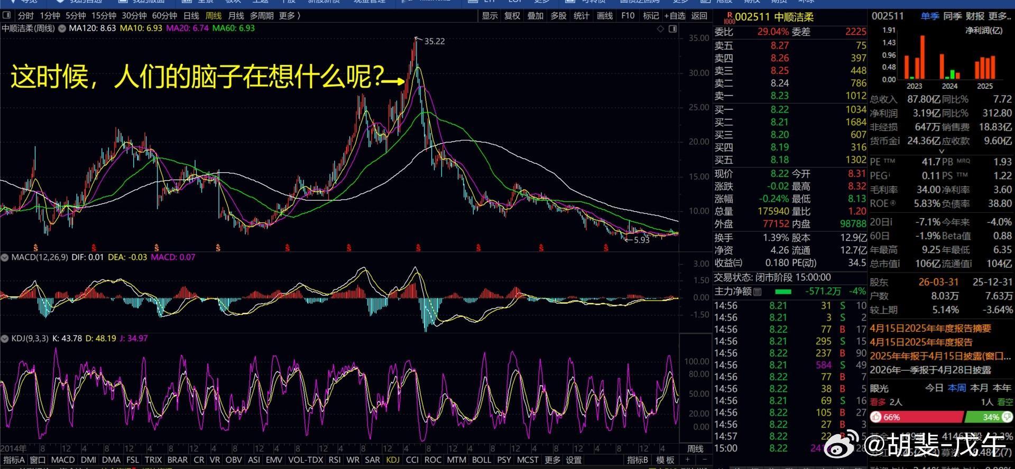Open the 财报 financial report tab
Image resolution: width=1015 pixels, height=469 pixels.
click(x=975, y=16)
